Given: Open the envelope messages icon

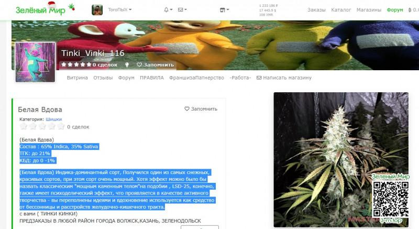Looking at the screenshot, I should coord(181,9).
